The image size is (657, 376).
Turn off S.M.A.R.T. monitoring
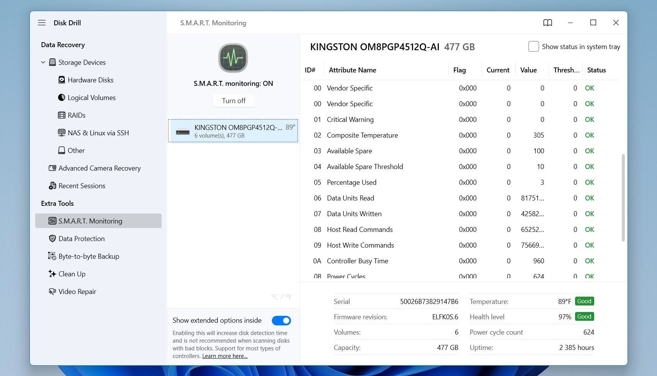pos(234,101)
